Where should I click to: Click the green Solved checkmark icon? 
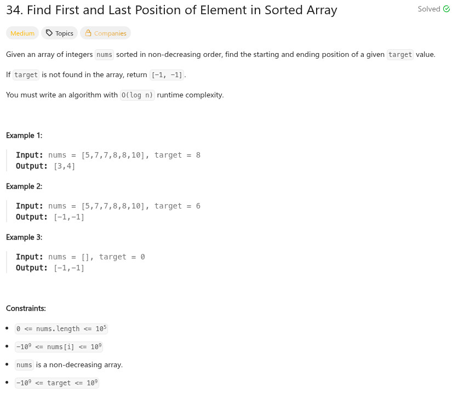pos(446,9)
